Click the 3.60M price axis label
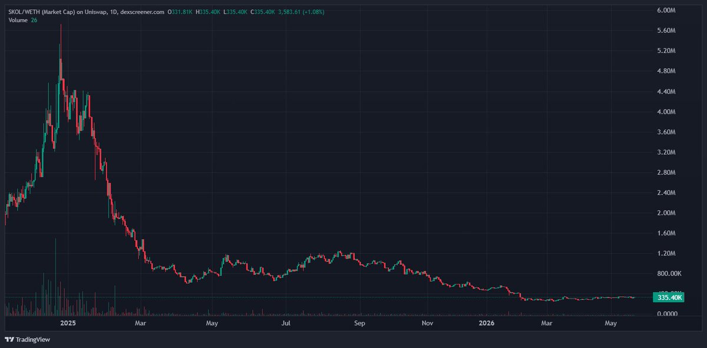 click(666, 132)
